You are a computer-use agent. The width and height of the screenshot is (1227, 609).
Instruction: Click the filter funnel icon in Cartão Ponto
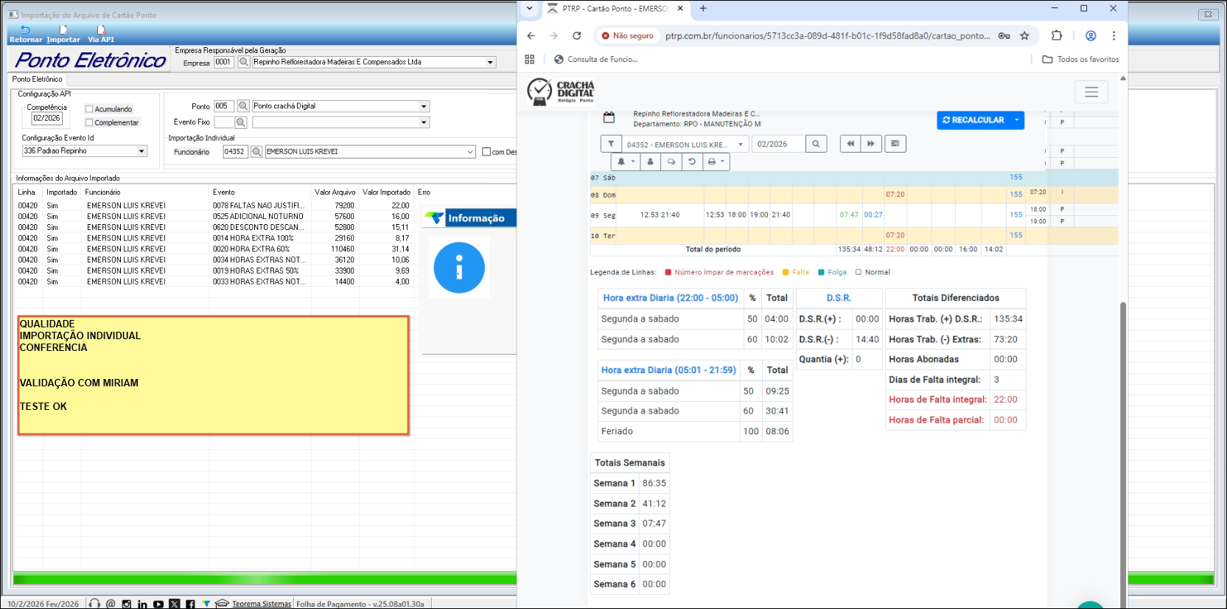tap(611, 144)
